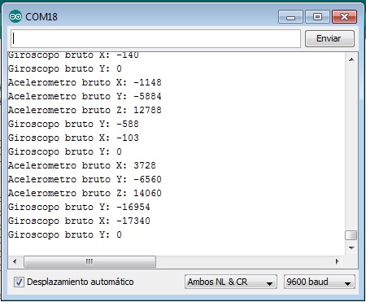Click line 'Acelerometro bruto X: 3728'
The height and width of the screenshot is (302, 366).
coord(82,165)
